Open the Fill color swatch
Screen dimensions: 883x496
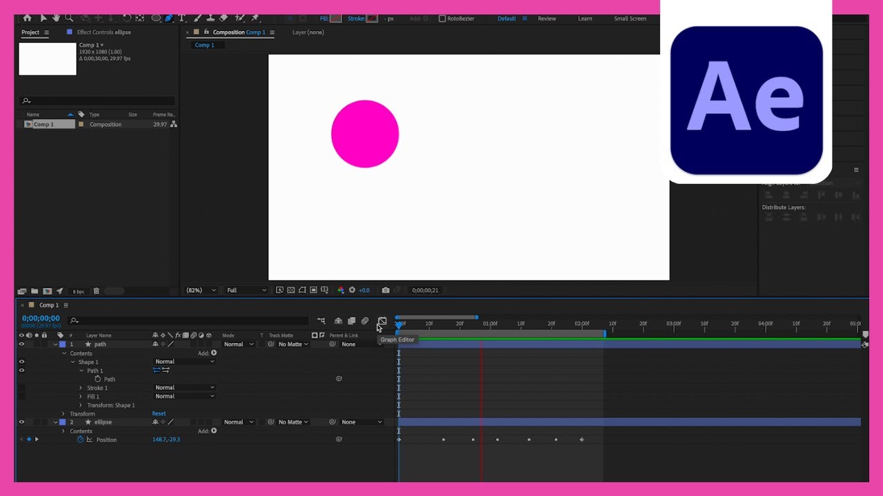coord(336,19)
